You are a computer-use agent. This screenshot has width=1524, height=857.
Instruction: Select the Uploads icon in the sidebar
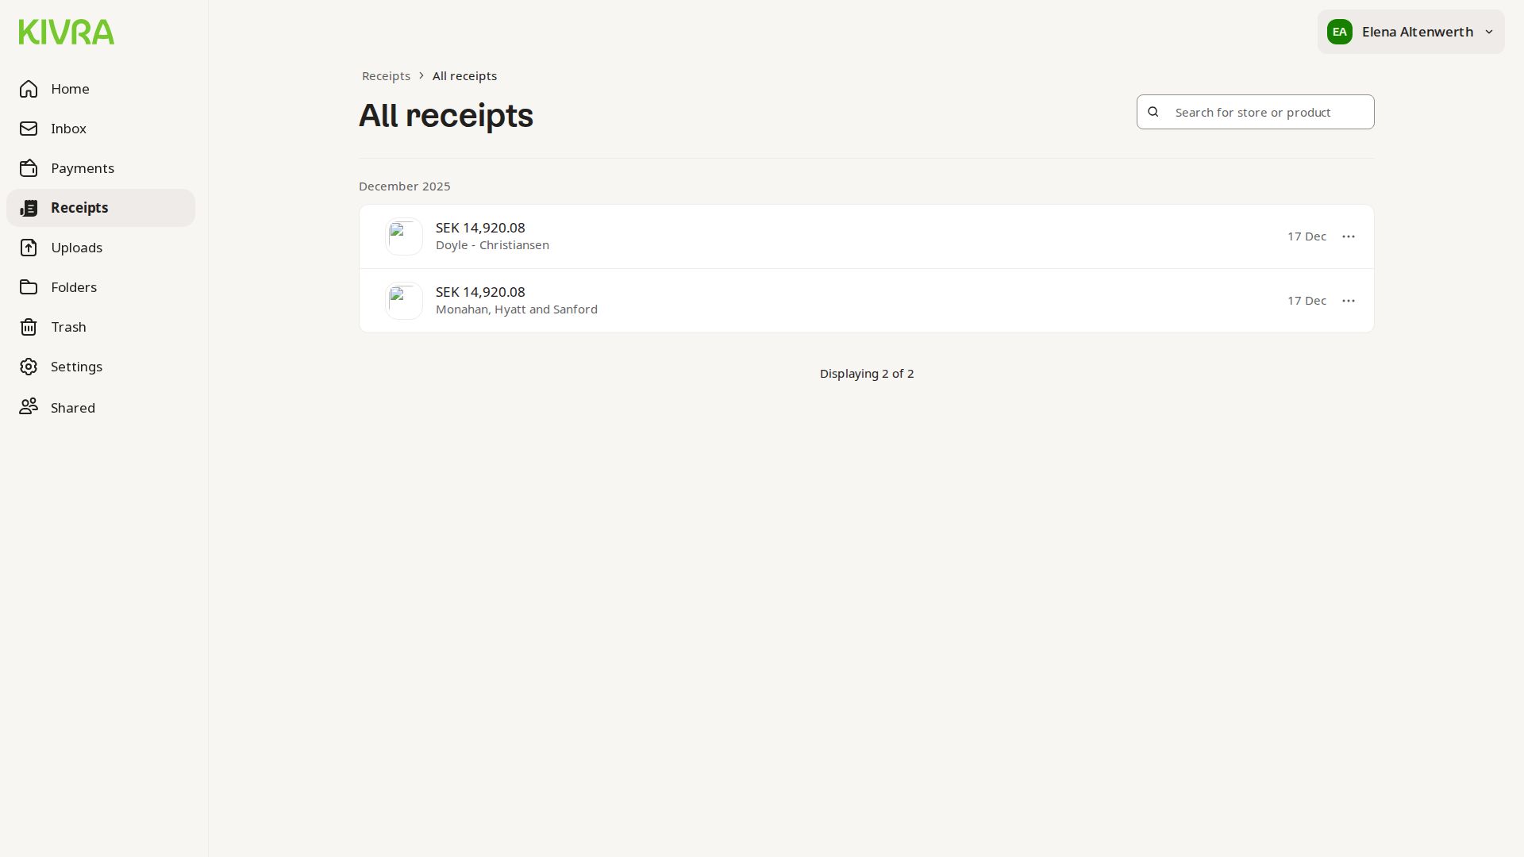(29, 248)
